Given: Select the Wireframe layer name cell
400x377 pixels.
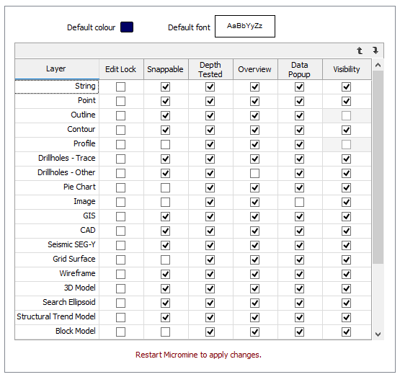Looking at the screenshot, I should pyautogui.click(x=57, y=274).
